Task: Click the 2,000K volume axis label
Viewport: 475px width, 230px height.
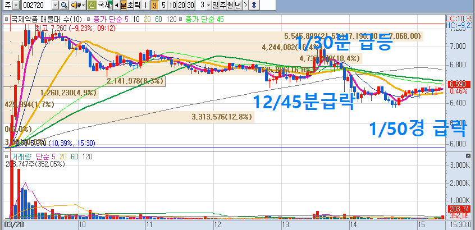Action: (459, 183)
